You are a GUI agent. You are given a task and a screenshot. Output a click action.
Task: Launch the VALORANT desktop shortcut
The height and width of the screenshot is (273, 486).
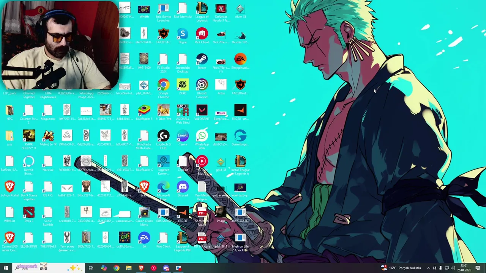(202, 112)
